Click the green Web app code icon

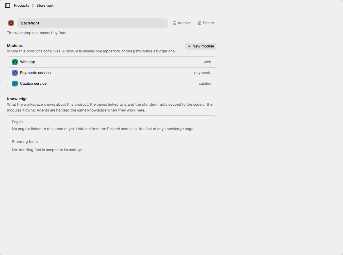pyautogui.click(x=15, y=62)
